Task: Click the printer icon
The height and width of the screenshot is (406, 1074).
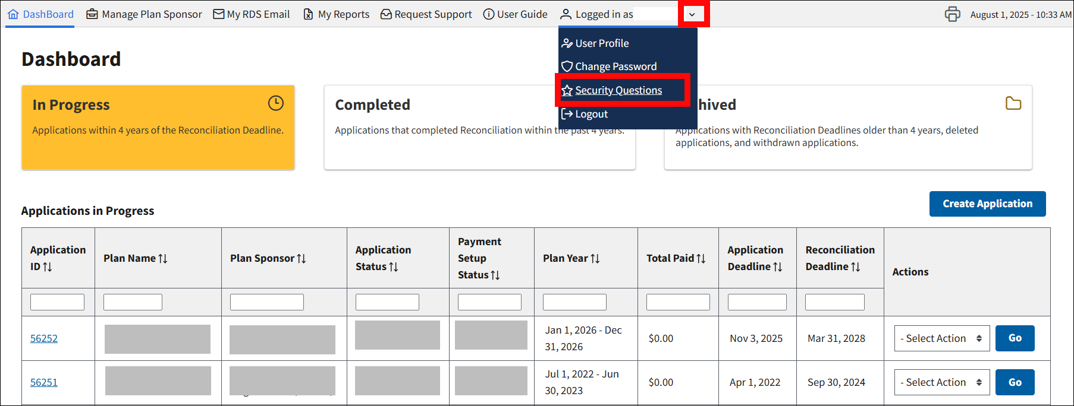Action: pos(952,14)
